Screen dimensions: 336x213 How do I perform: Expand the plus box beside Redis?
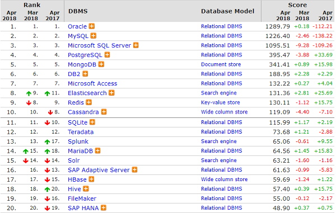coord(88,102)
